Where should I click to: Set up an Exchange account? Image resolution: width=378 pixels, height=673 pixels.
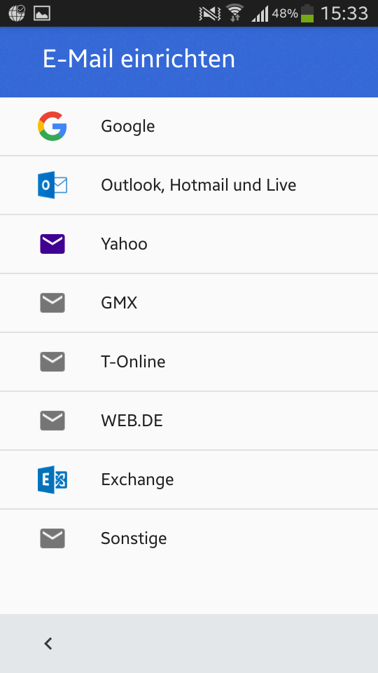tap(189, 480)
